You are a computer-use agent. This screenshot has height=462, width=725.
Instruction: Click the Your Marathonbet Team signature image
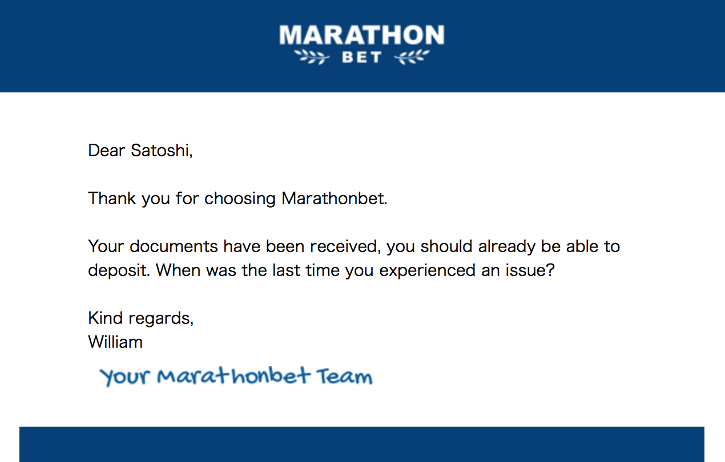[236, 376]
